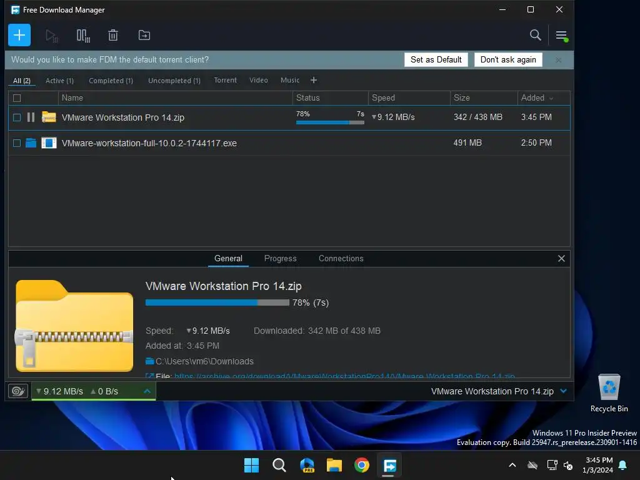Screen dimensions: 640x480
Task: Open File Explorer from taskbar
Action: [334, 465]
